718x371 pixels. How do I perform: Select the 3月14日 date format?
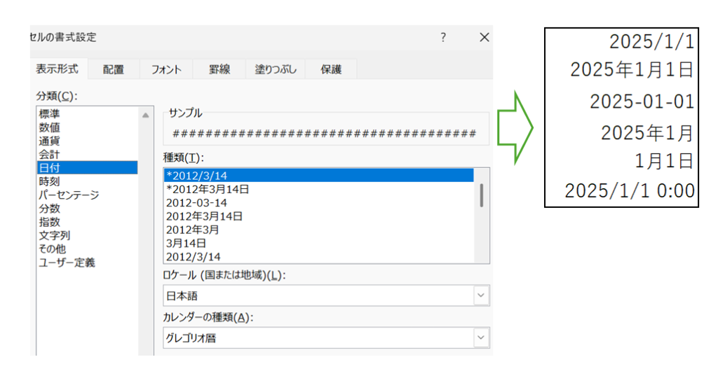(x=186, y=243)
